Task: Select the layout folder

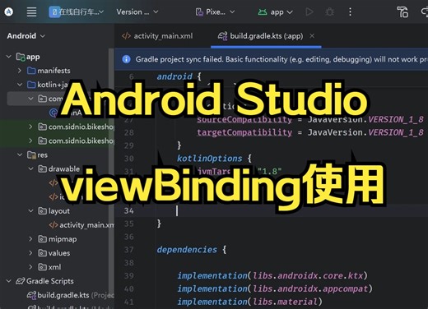Action: (x=53, y=211)
